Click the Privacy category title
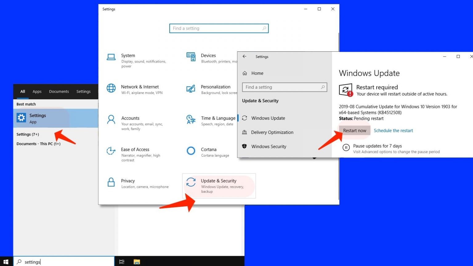Image resolution: width=473 pixels, height=266 pixels. click(128, 181)
